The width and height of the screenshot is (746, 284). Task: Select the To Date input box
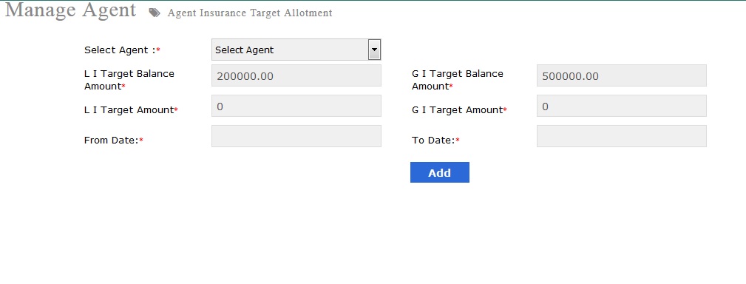621,136
